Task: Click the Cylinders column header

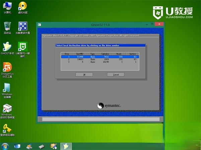Action: click(x=105, y=54)
